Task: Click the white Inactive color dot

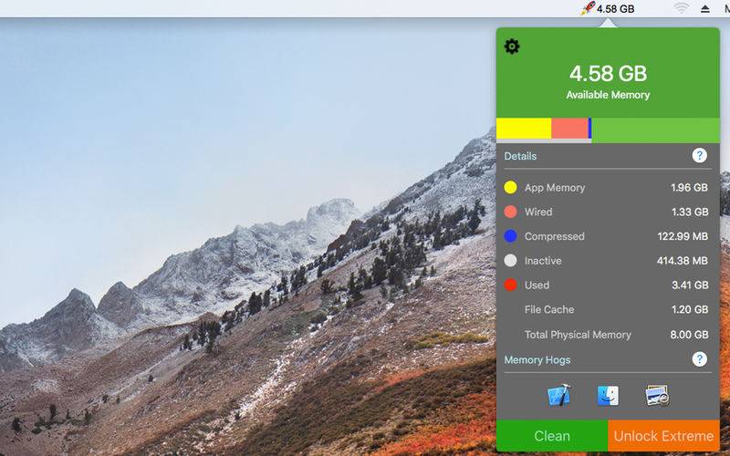Action: click(x=510, y=261)
